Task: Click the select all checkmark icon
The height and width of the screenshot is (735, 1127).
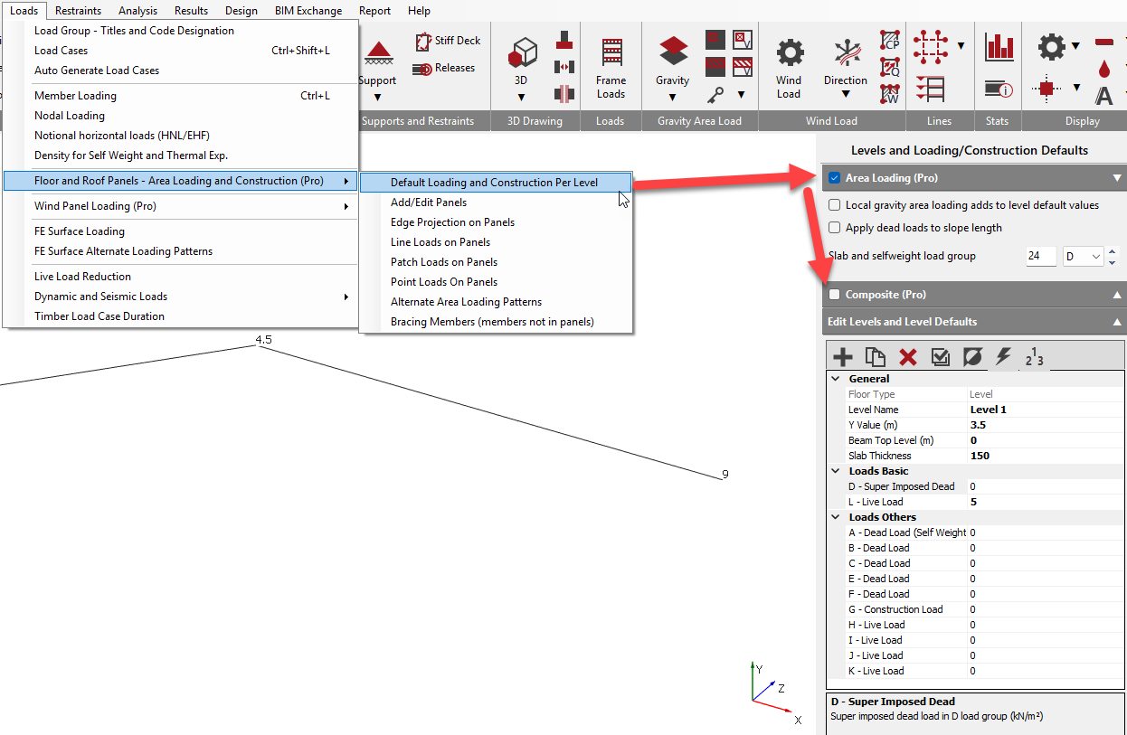Action: 941,357
